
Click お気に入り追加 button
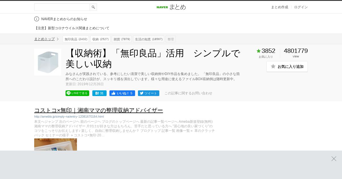[287, 66]
